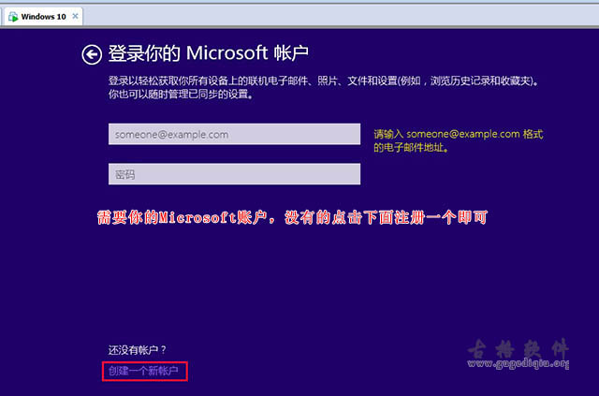Viewport: 599px width, 396px height.
Task: Click the yellow email format hint text
Action: [x=458, y=134]
